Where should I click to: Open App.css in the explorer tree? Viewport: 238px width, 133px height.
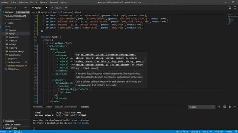12,30
